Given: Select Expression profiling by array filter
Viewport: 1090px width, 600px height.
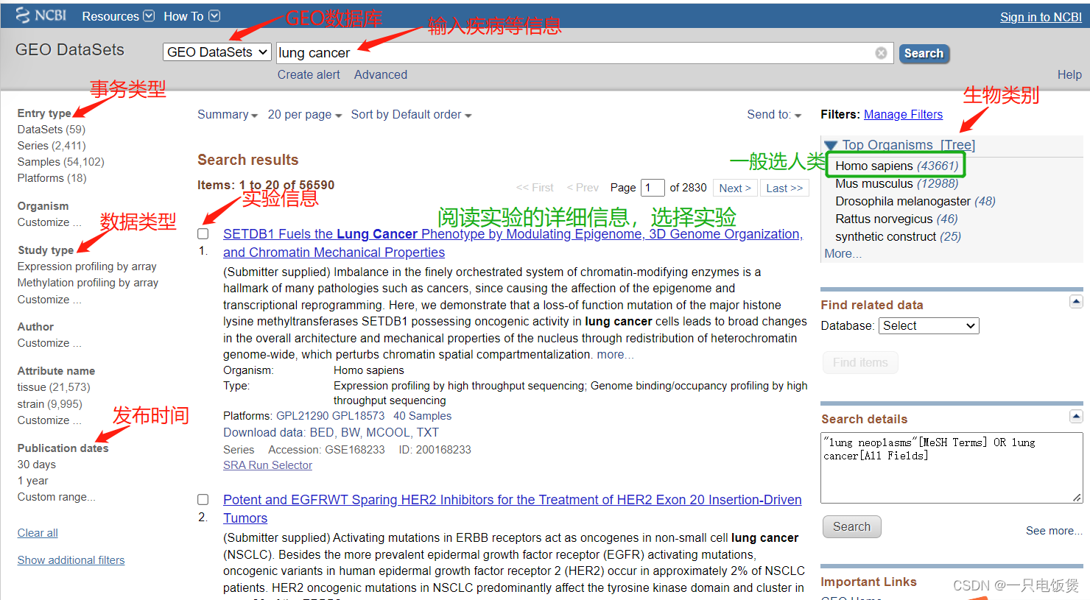Looking at the screenshot, I should 87,267.
